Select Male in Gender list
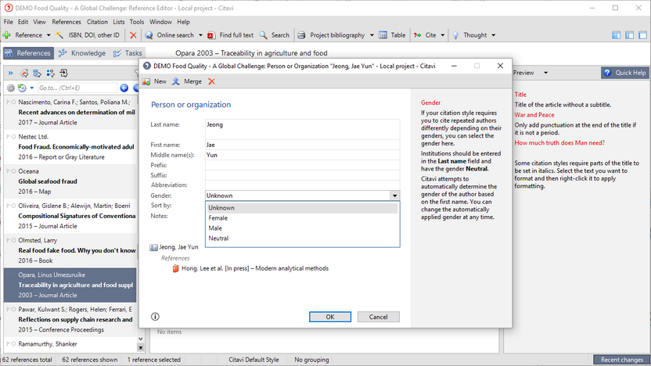The image size is (651, 366). click(302, 228)
